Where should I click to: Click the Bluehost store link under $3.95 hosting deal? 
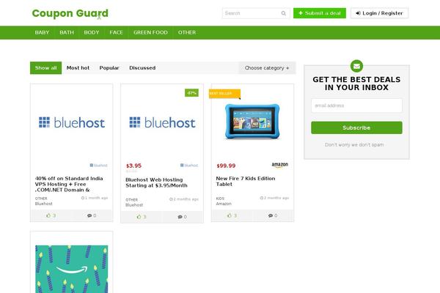pos(134,205)
